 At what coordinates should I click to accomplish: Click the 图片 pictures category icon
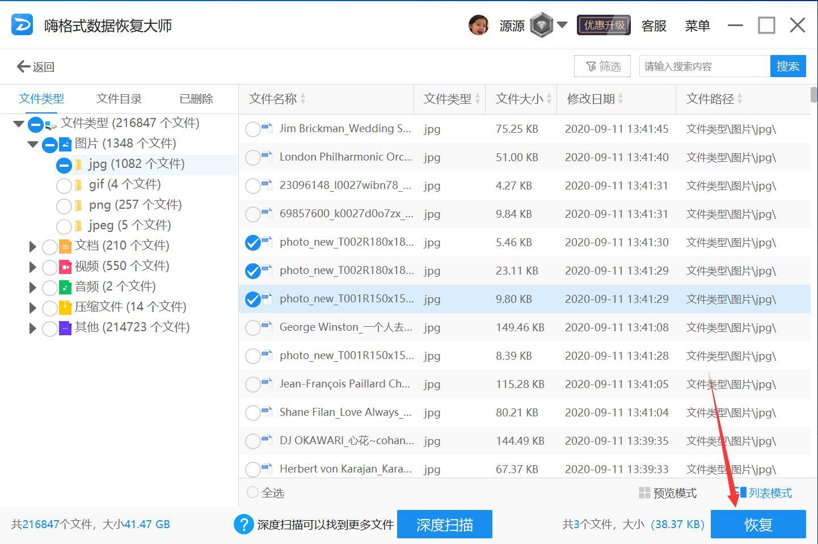pos(65,144)
